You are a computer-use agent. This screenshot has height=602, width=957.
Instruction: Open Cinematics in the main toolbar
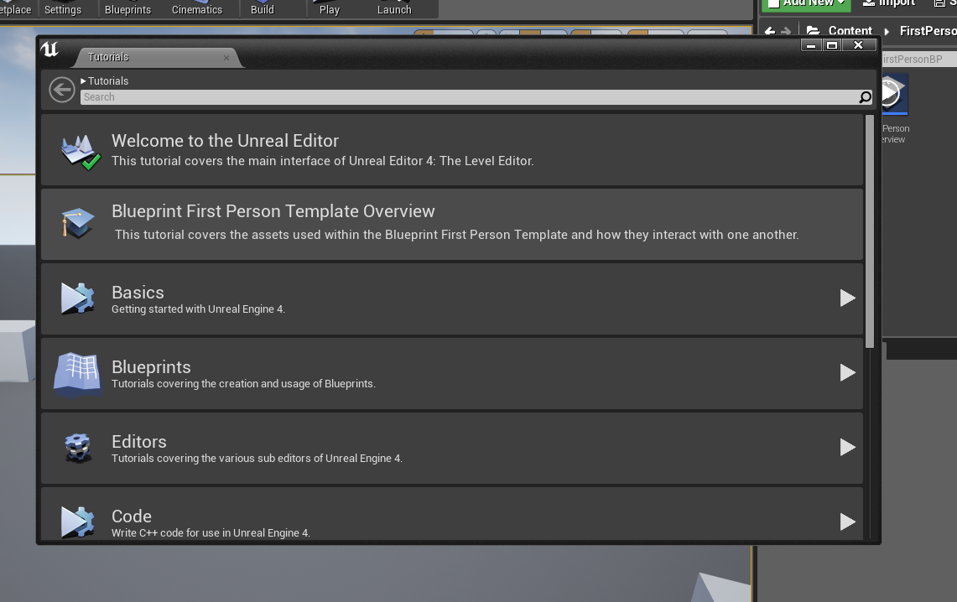pos(197,8)
